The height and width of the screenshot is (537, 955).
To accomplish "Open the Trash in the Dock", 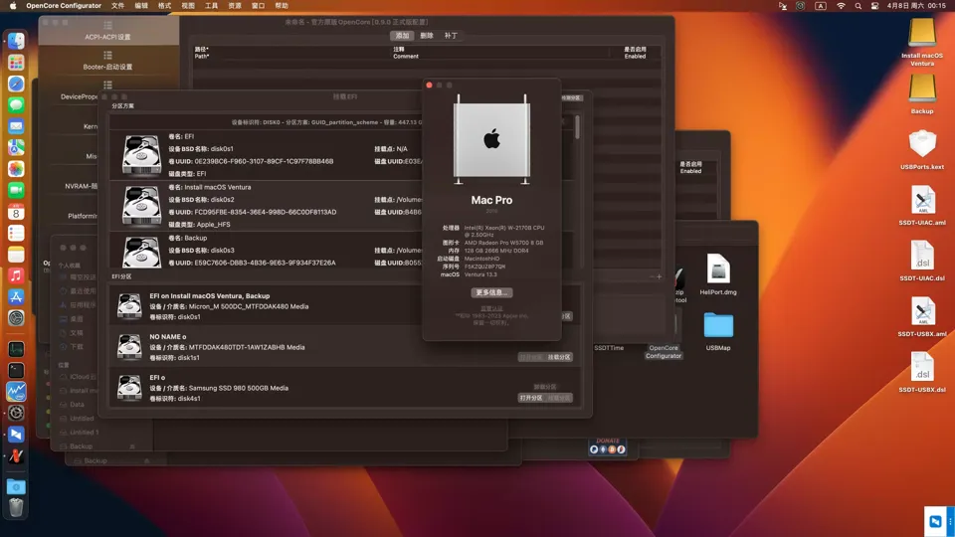I will click(x=16, y=508).
